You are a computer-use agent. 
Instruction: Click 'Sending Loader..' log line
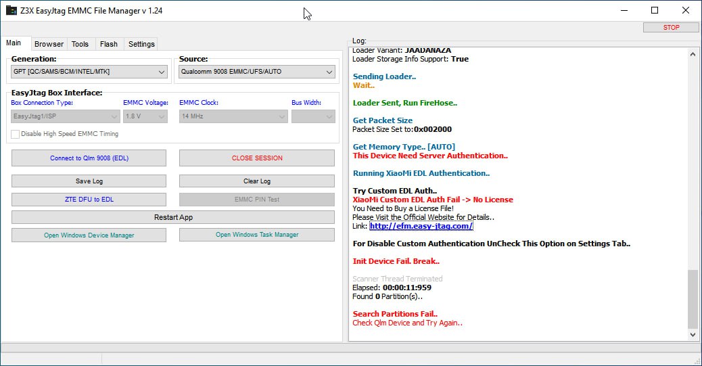385,76
